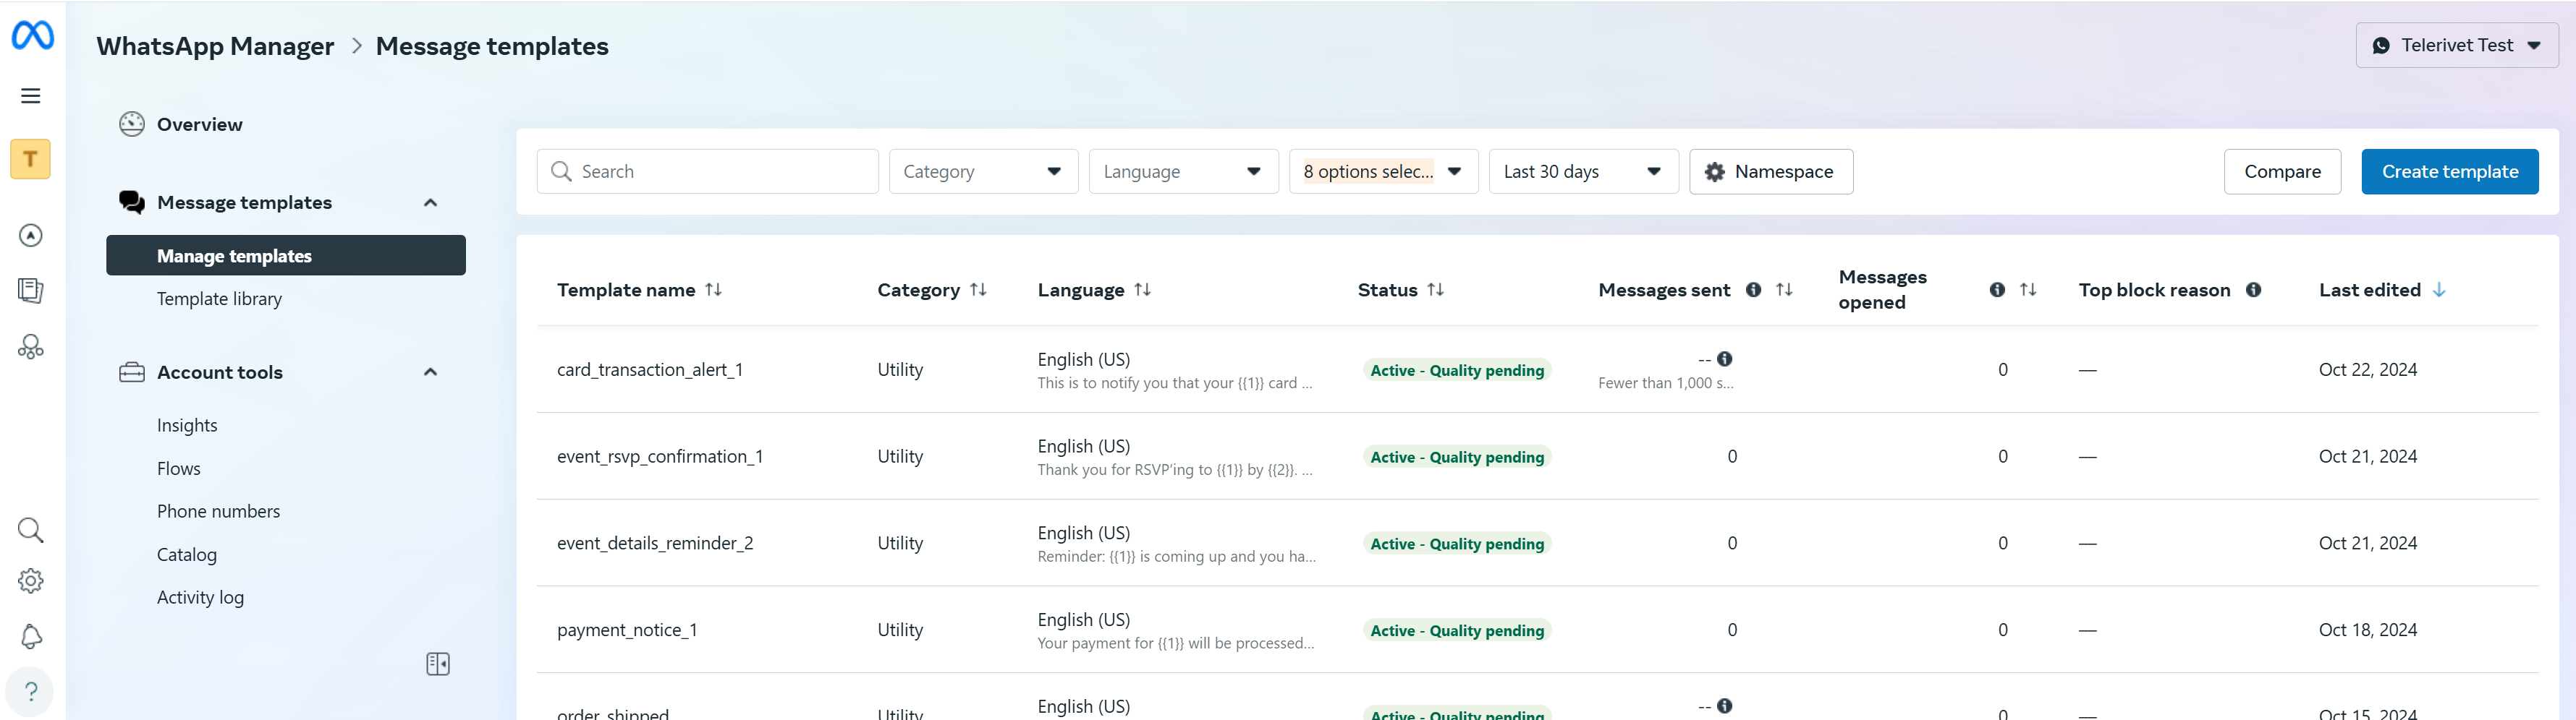Show info for Messages opened column
The image size is (2576, 720).
(1997, 290)
